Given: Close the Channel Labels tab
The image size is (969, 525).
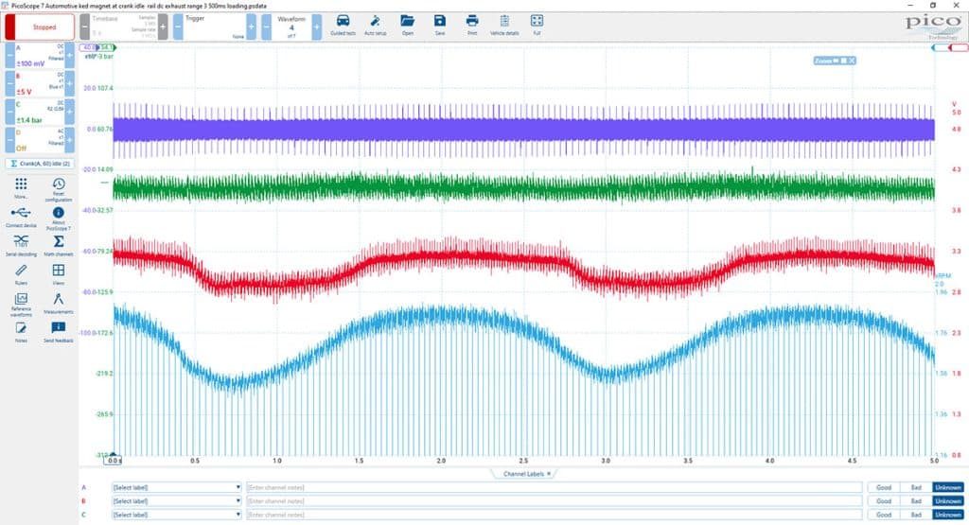Looking at the screenshot, I should (x=549, y=474).
